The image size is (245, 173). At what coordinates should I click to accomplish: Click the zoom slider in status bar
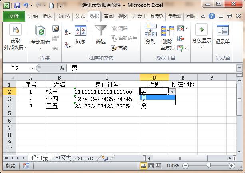209,165
